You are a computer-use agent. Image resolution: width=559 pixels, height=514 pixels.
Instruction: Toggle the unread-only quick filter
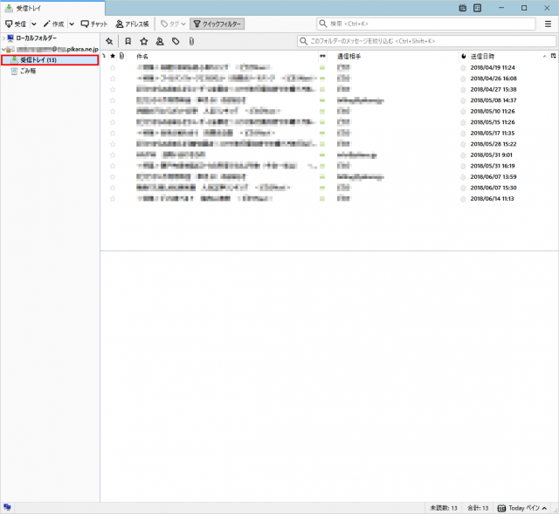[x=128, y=41]
